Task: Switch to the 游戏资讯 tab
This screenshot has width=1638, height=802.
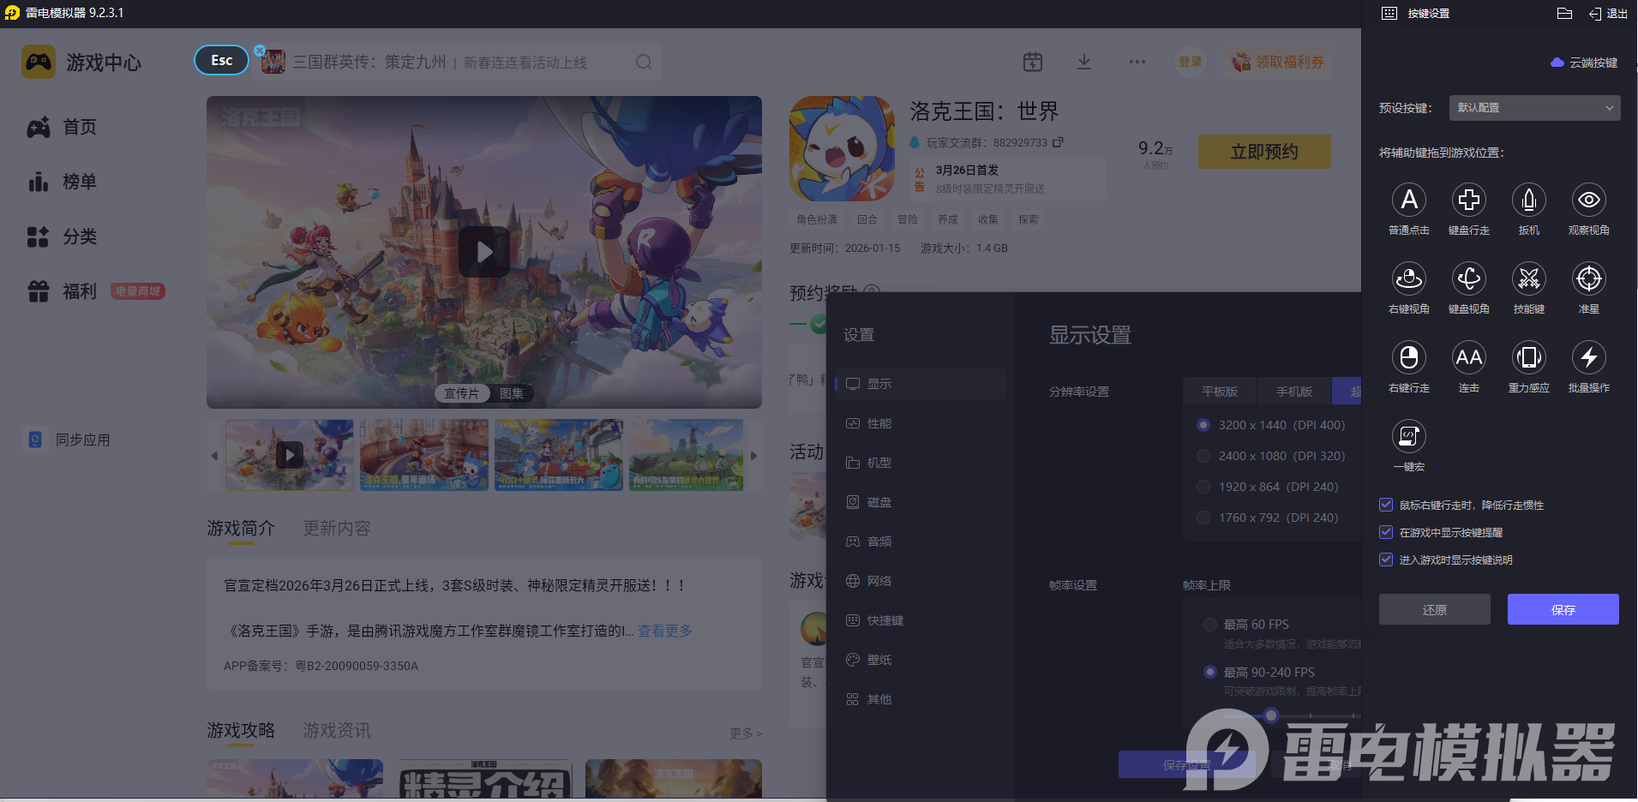Action: pyautogui.click(x=337, y=730)
